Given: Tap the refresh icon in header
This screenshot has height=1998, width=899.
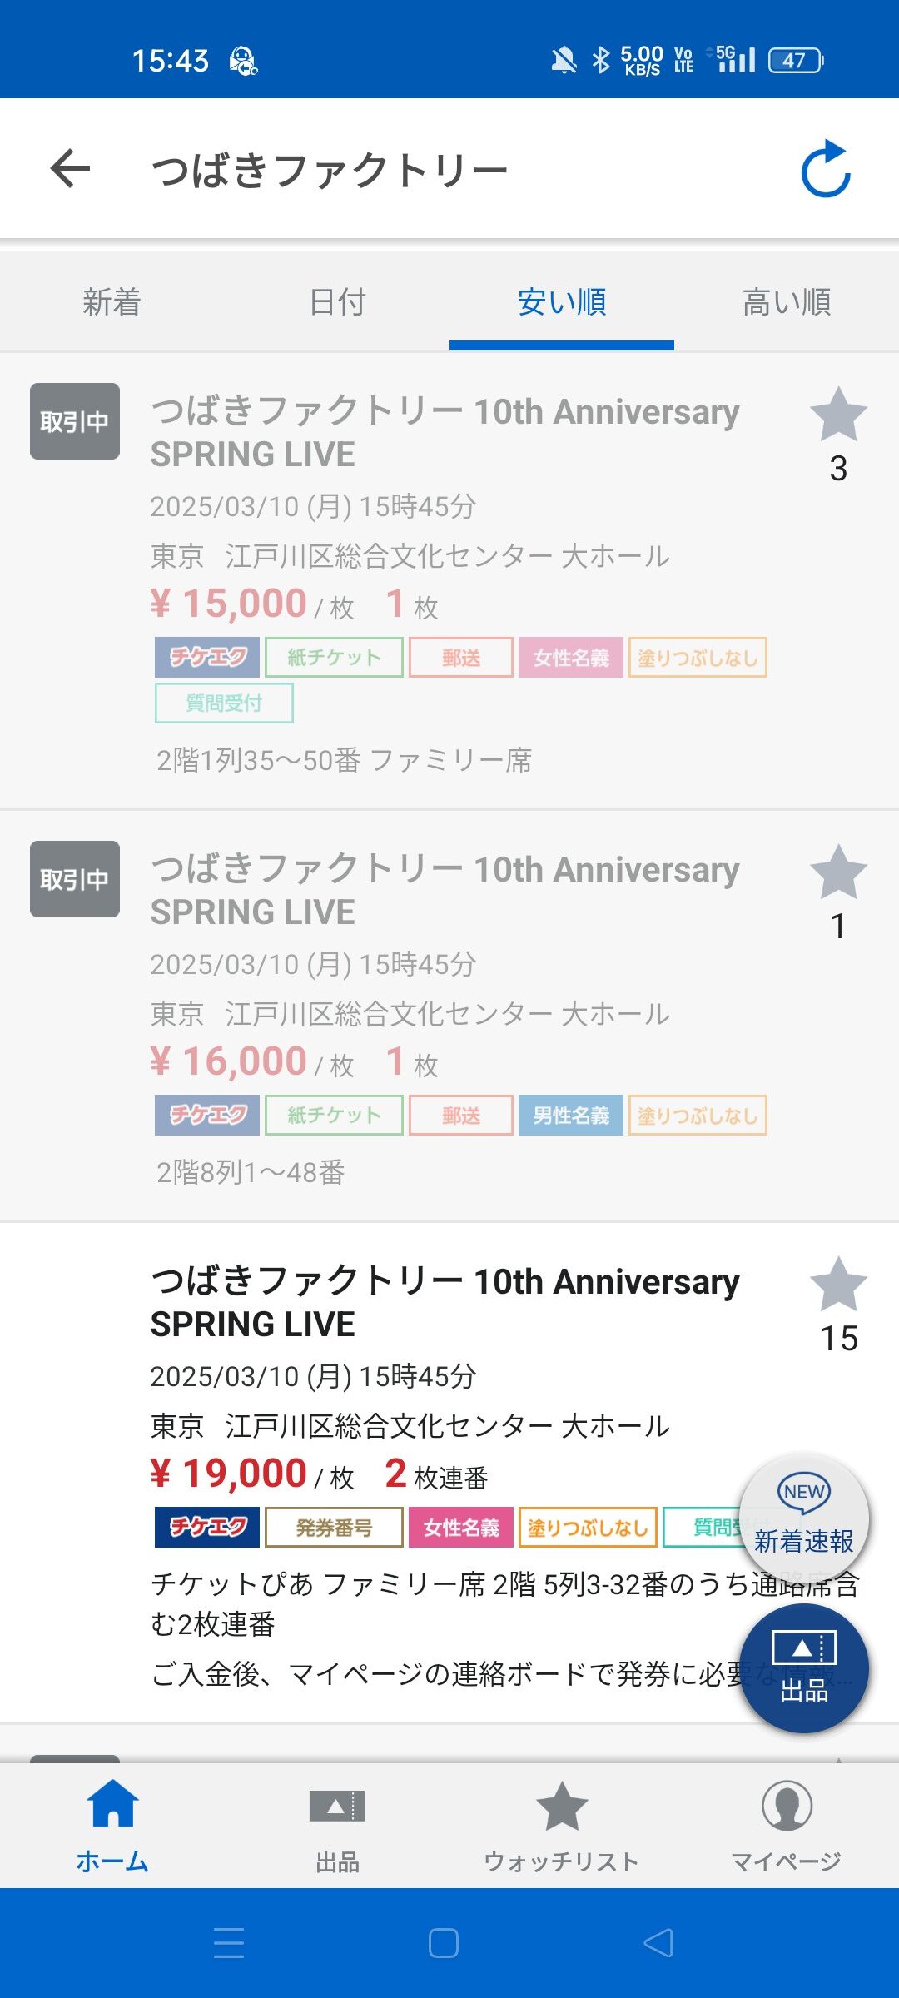Looking at the screenshot, I should pyautogui.click(x=826, y=169).
